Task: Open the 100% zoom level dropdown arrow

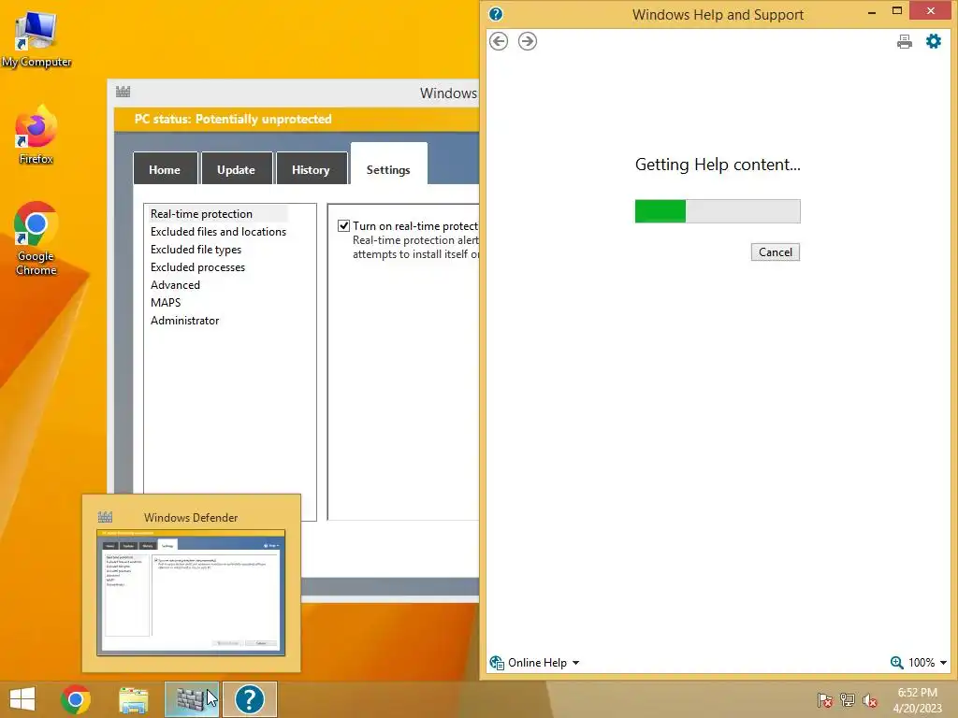Action: (x=943, y=663)
